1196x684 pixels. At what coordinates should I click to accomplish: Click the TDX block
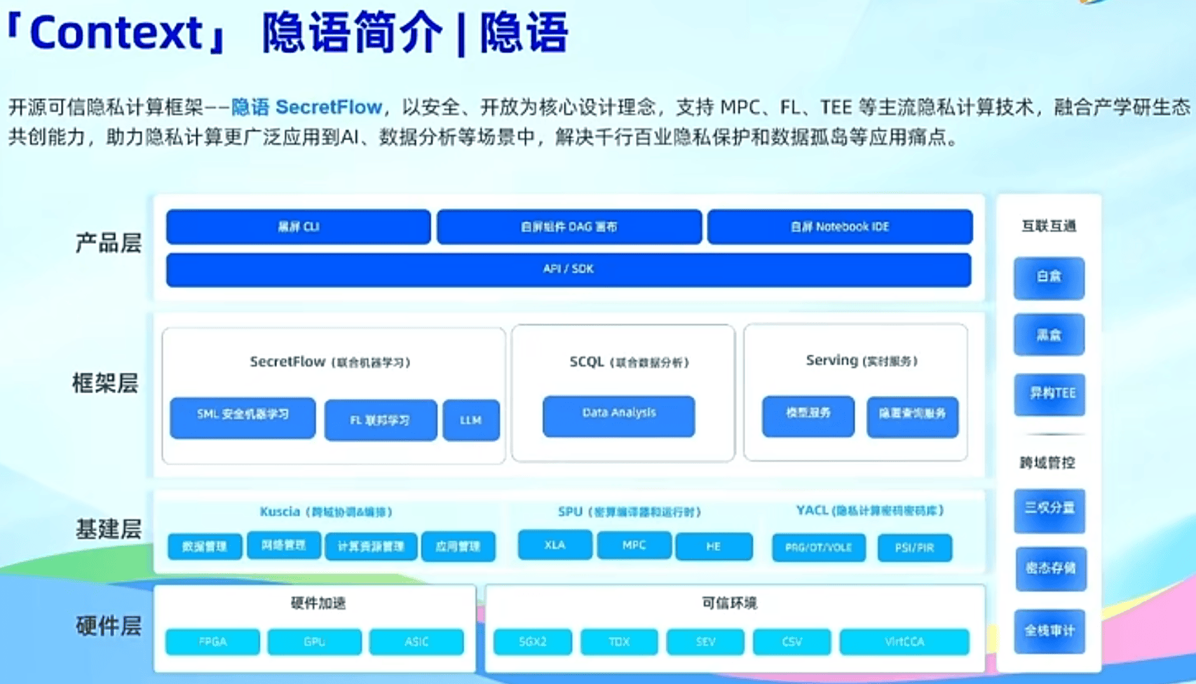point(620,642)
